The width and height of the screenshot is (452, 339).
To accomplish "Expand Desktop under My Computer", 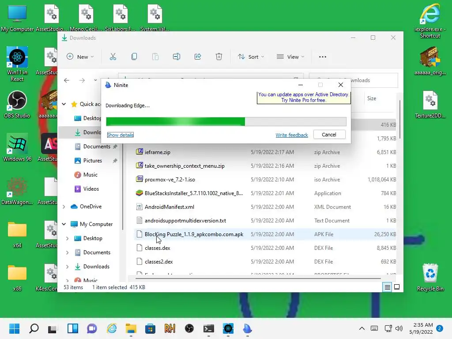I will [67, 238].
